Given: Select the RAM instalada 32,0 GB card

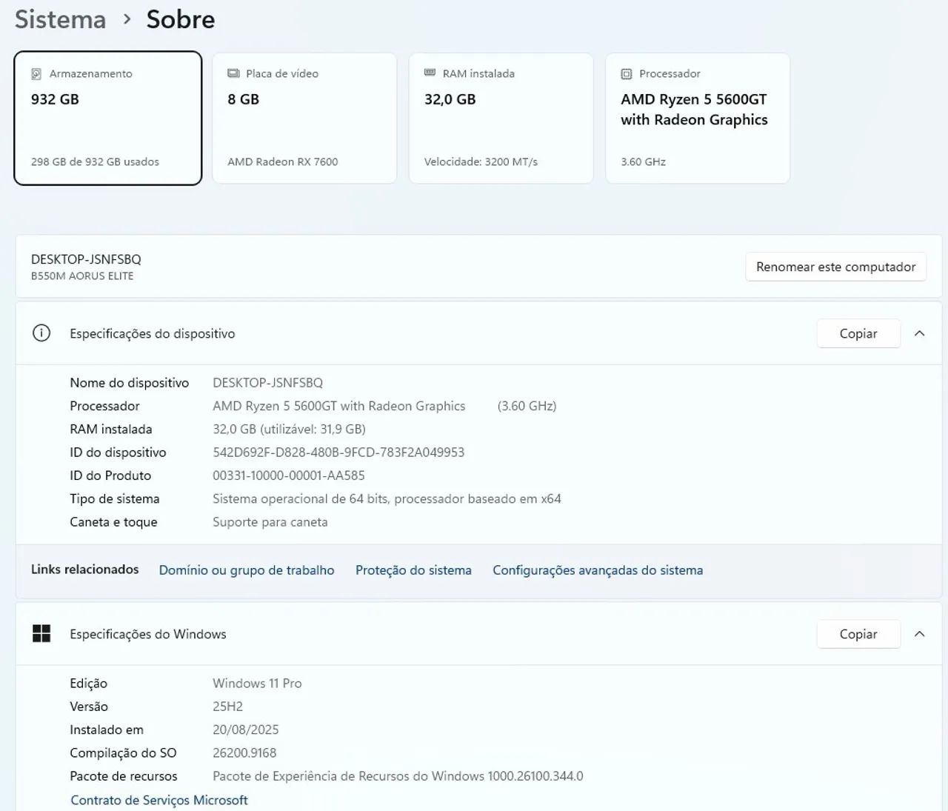Looking at the screenshot, I should [501, 118].
